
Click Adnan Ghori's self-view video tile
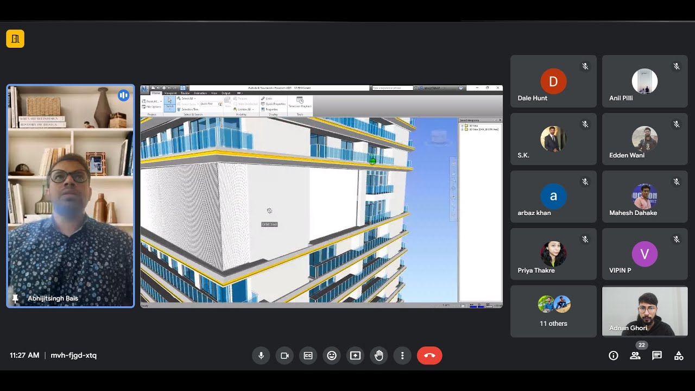[645, 311]
